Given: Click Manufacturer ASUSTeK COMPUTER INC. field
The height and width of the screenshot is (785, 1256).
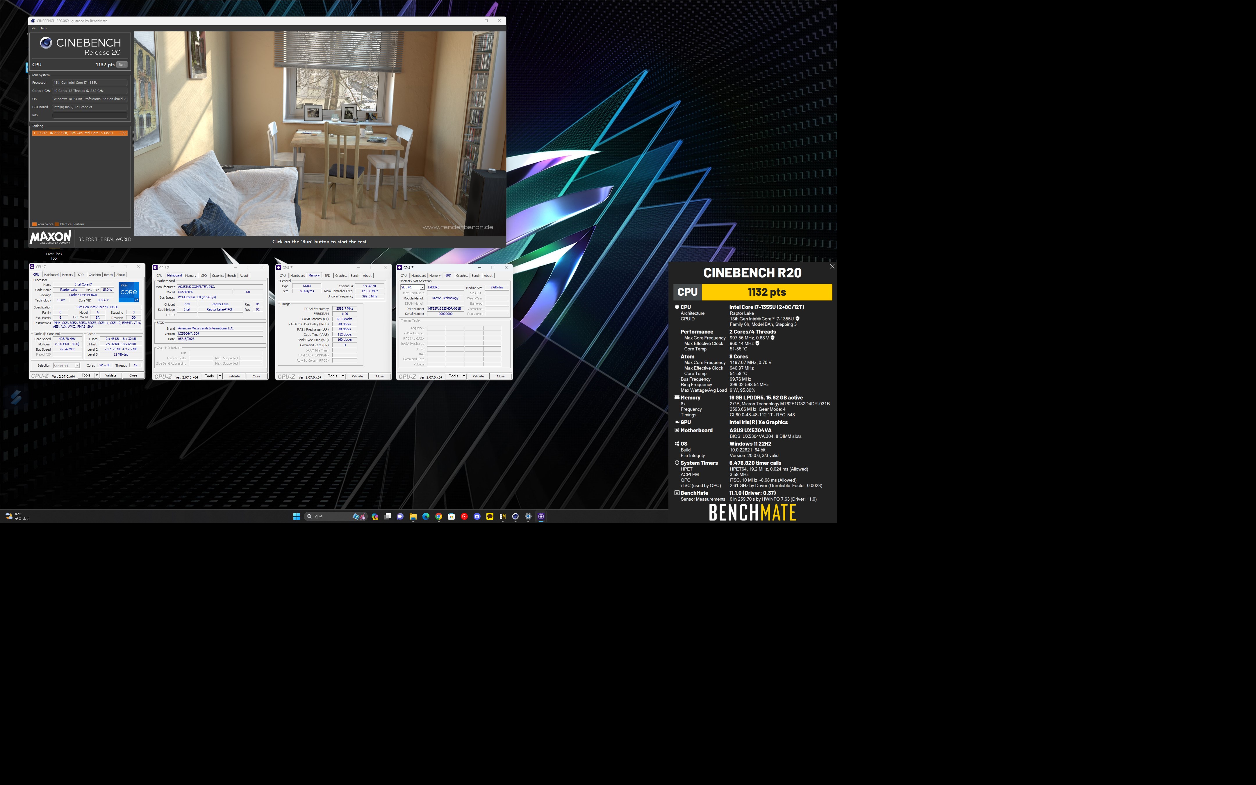Looking at the screenshot, I should (220, 287).
